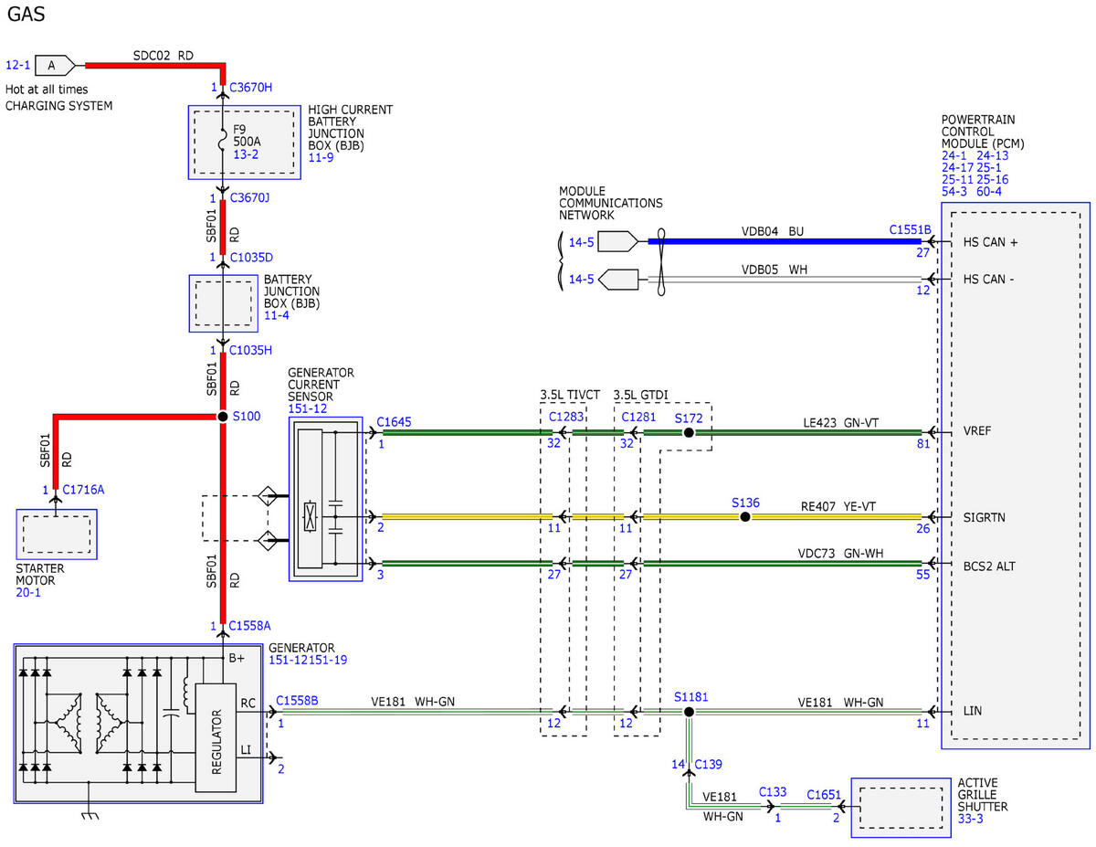Viewport: 1096px width, 847px height.
Task: Open PCM page reference 24-13
Action: point(992,155)
